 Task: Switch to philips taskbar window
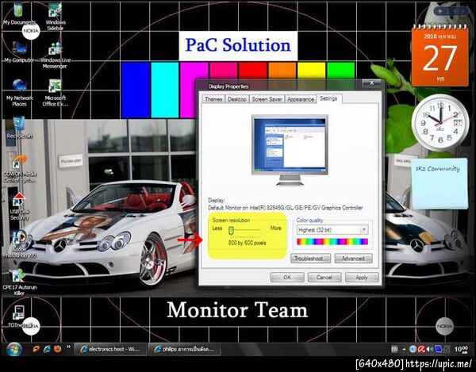[184, 349]
